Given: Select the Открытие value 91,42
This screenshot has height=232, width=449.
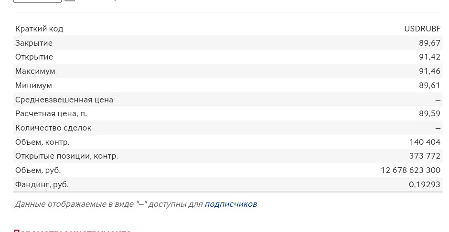Looking at the screenshot, I should pos(429,57).
